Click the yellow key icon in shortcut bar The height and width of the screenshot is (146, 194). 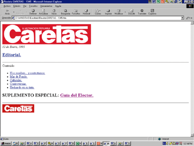click(x=167, y=2)
